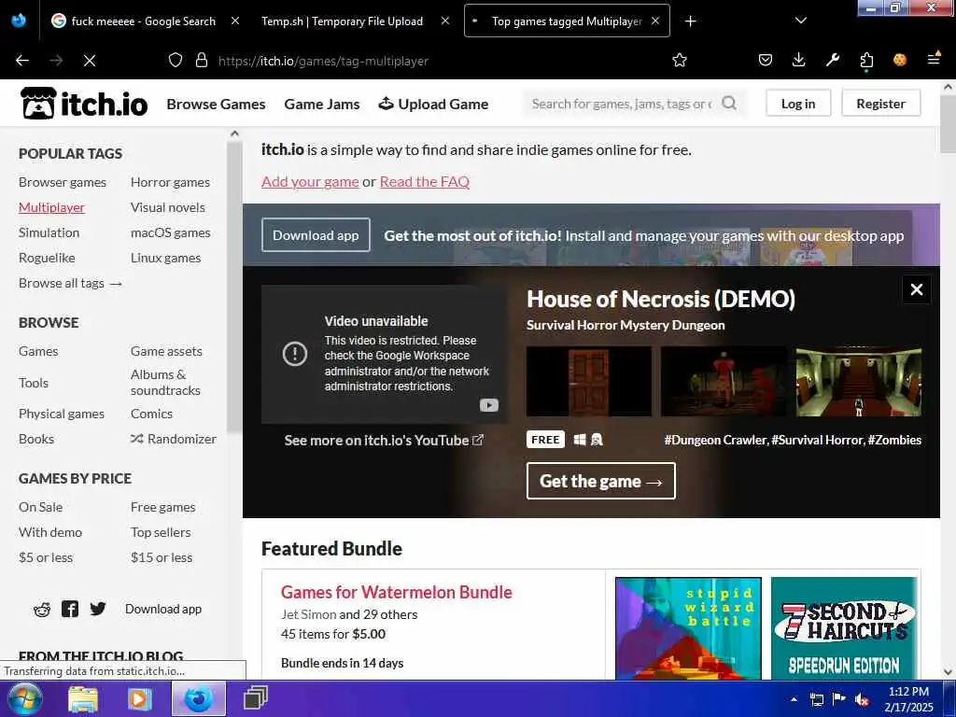Open Top sellers filter
Viewport: 956px width, 717px height.
coord(161,532)
